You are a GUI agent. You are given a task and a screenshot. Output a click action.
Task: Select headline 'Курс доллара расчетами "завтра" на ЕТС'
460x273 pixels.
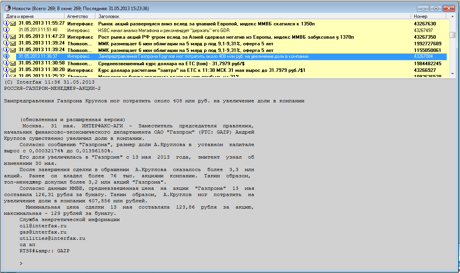(201, 70)
